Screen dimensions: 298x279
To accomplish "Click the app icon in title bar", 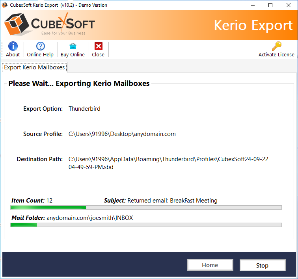I will pos(5,5).
